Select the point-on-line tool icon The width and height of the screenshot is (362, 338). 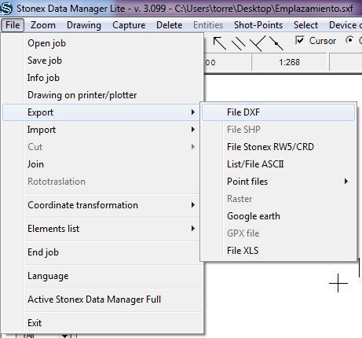click(276, 43)
